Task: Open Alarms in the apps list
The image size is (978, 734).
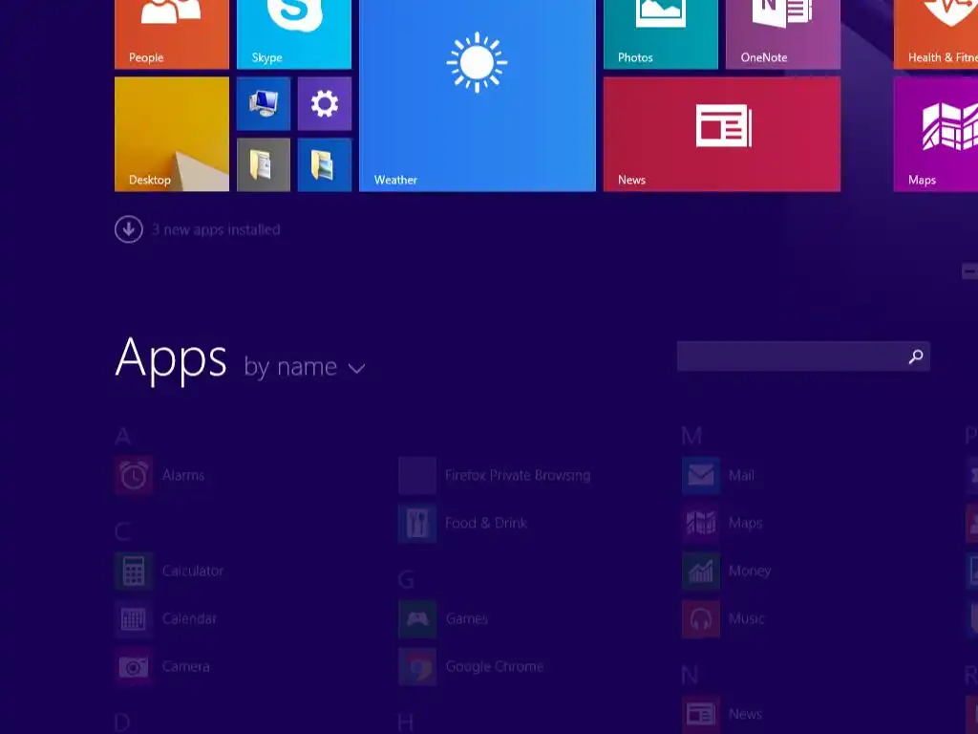Action: (x=160, y=475)
